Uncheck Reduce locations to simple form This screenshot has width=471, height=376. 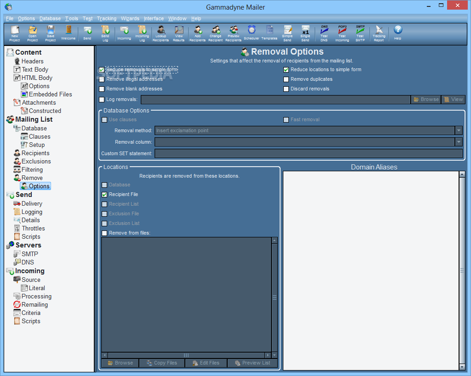[286, 70]
